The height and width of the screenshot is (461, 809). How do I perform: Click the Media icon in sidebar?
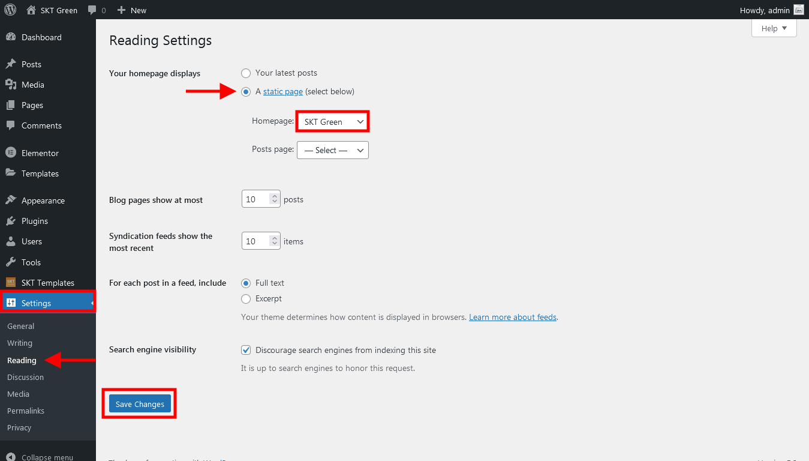[x=11, y=85]
